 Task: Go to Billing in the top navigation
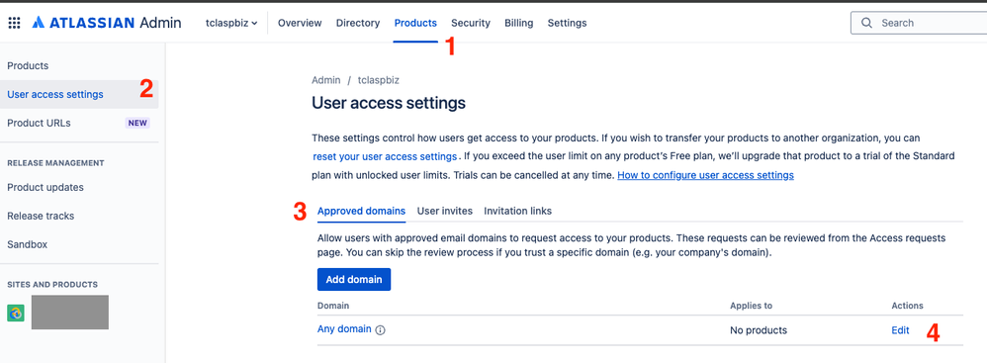[x=518, y=24]
